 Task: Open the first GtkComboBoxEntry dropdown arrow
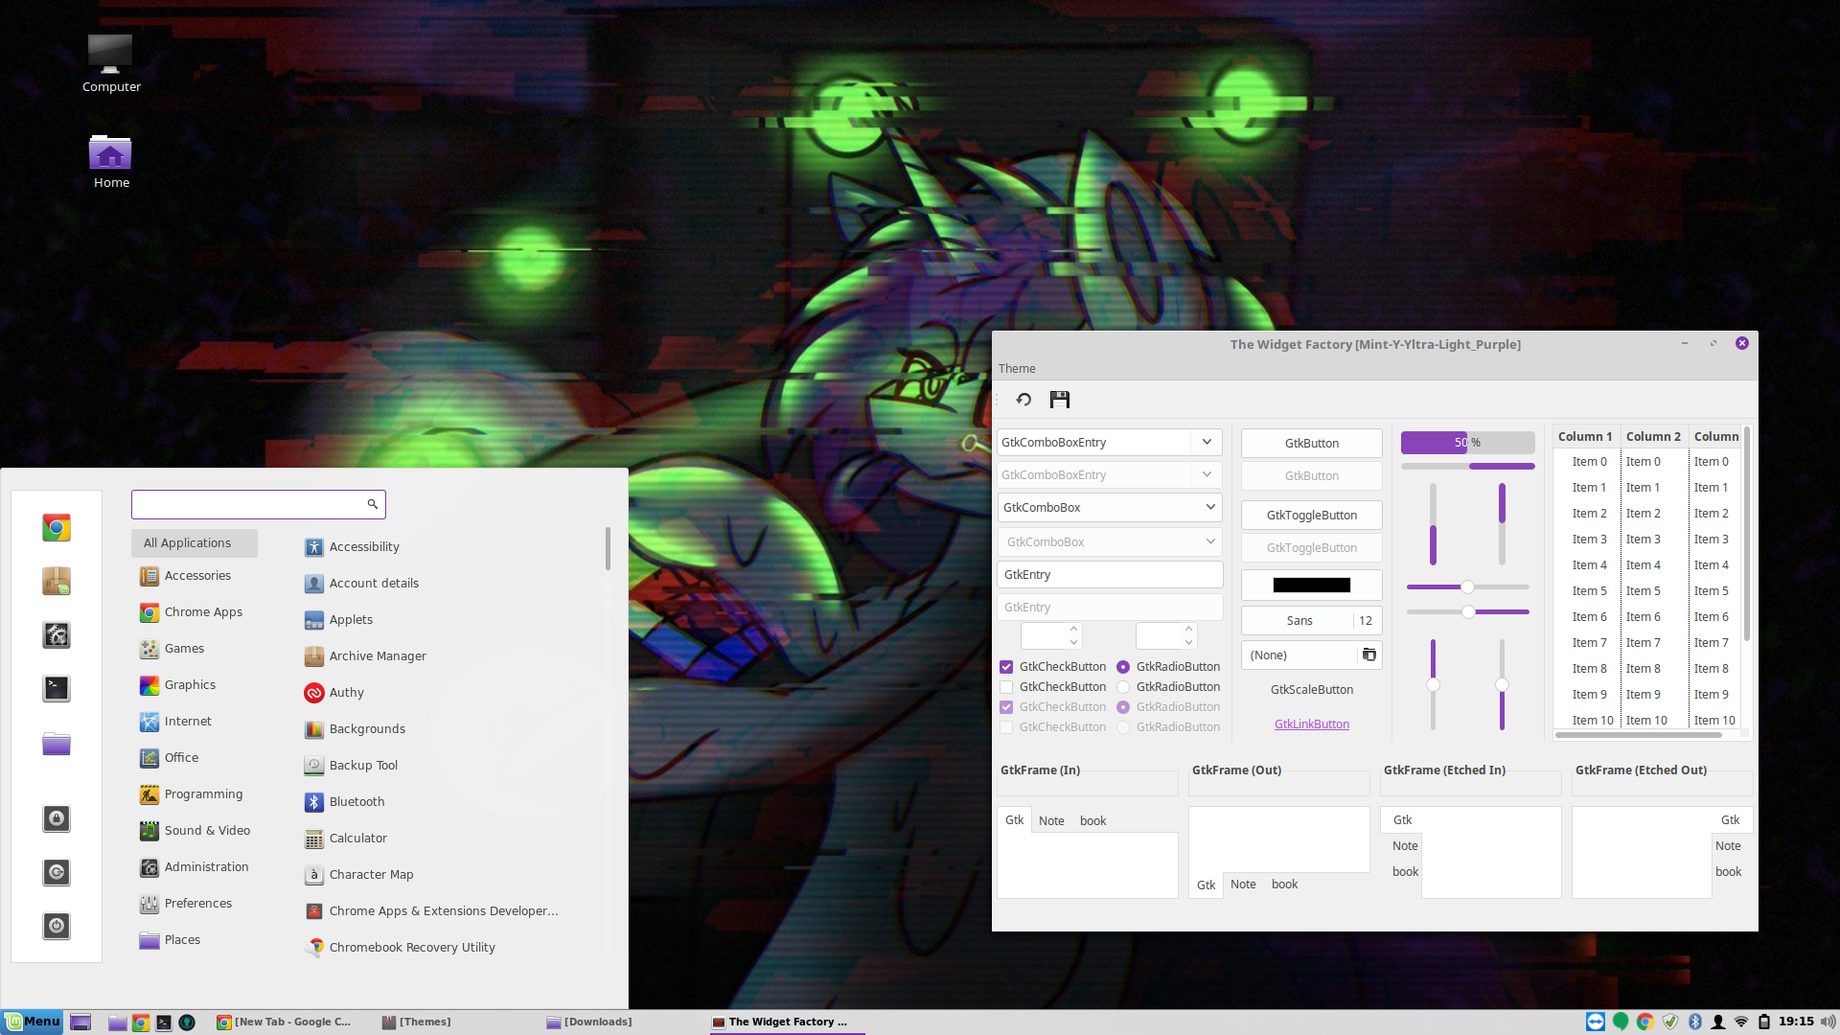[x=1207, y=442]
